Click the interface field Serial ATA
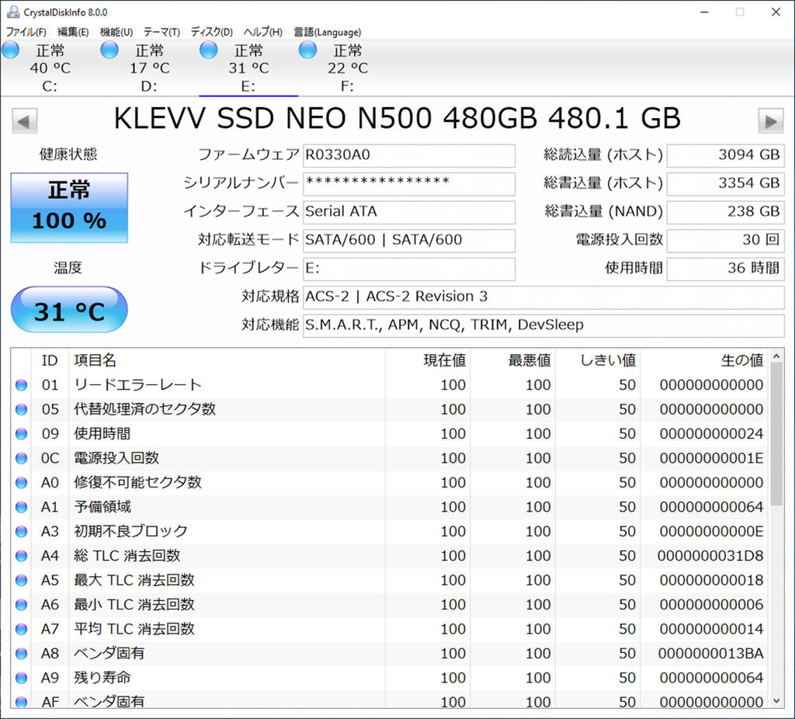Image resolution: width=795 pixels, height=719 pixels. (409, 213)
